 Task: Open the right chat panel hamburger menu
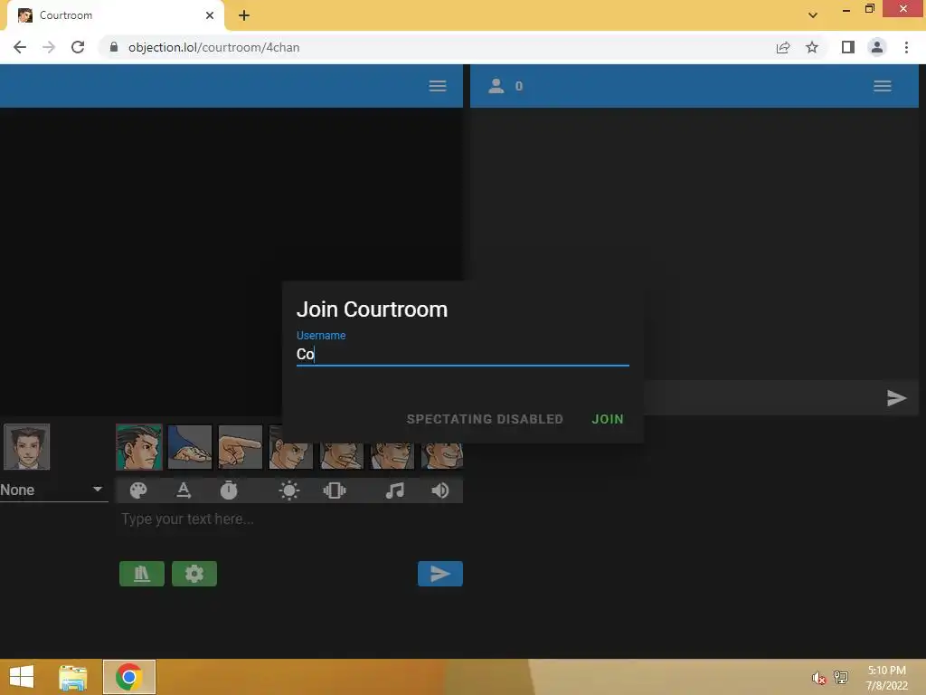point(883,86)
